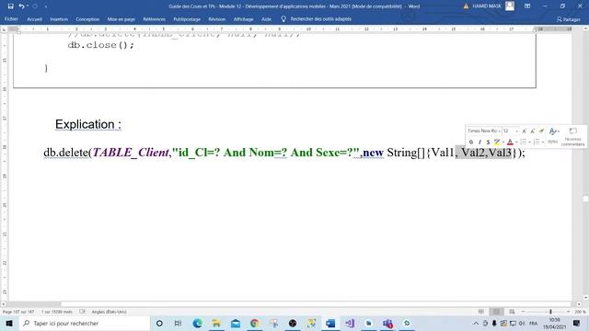Image resolution: width=589 pixels, height=331 pixels.
Task: Click the bullet list icon in mini toolbar
Action: [523, 142]
